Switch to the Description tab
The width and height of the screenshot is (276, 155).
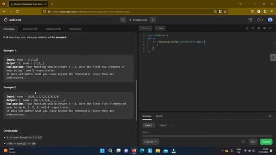point(9,29)
